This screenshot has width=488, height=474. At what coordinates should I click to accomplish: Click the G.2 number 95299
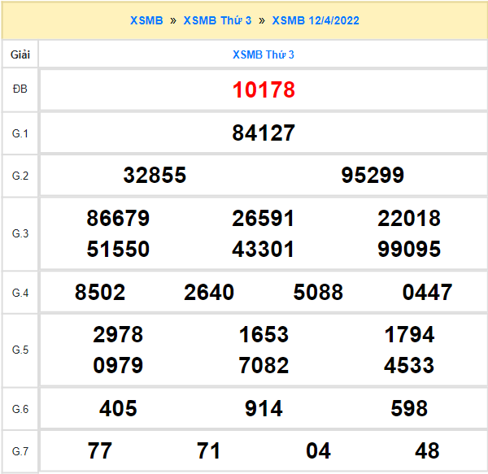pyautogui.click(x=373, y=176)
